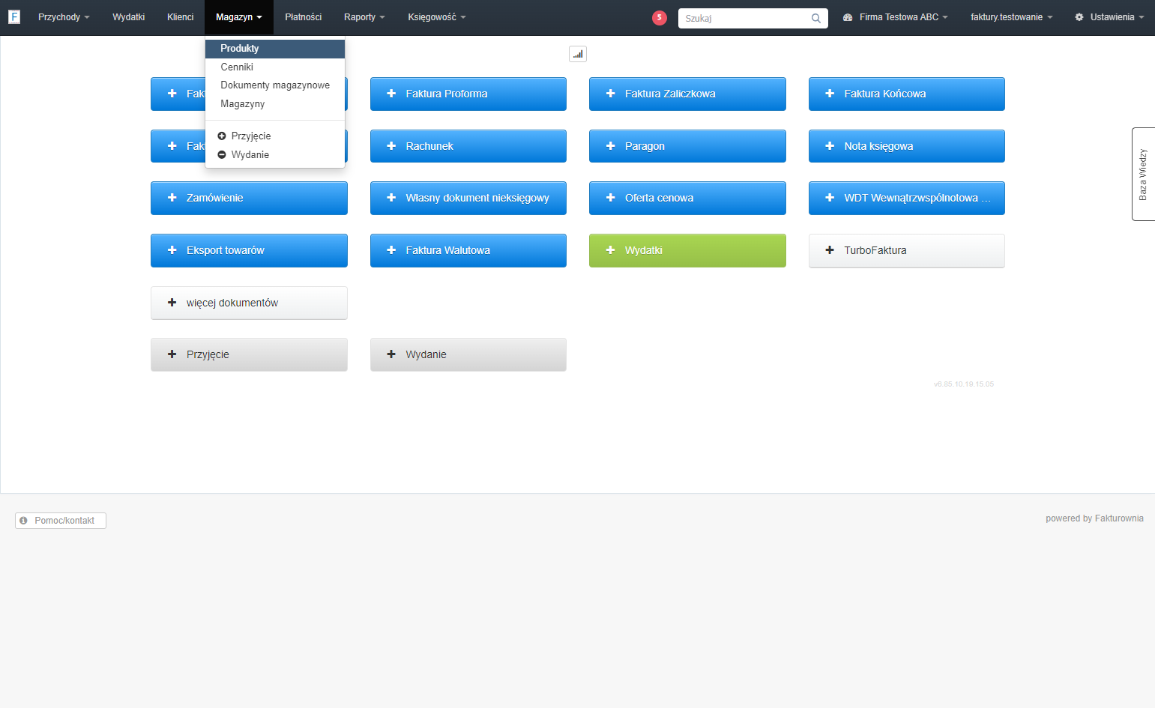1155x708 pixels.
Task: Click the info icon on Pomoc/kontakt
Action: 23,521
